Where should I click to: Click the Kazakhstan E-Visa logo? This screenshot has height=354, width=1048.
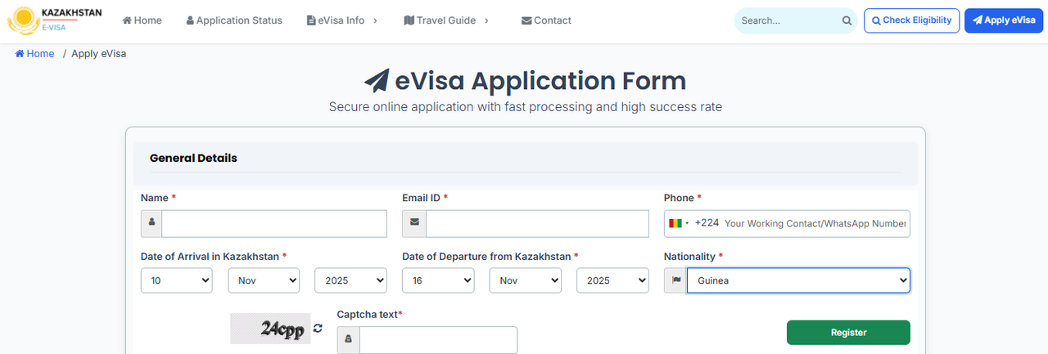54,20
